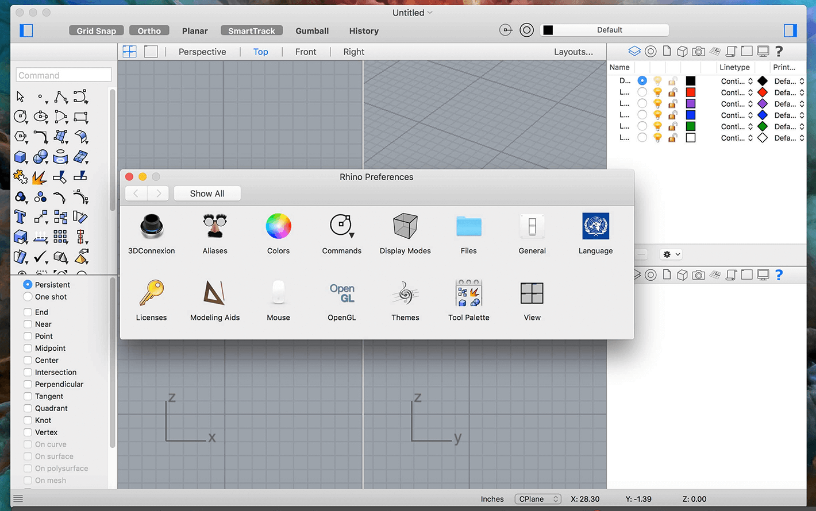Open the CPlane coordinate dropdown
This screenshot has height=511, width=816.
[538, 499]
